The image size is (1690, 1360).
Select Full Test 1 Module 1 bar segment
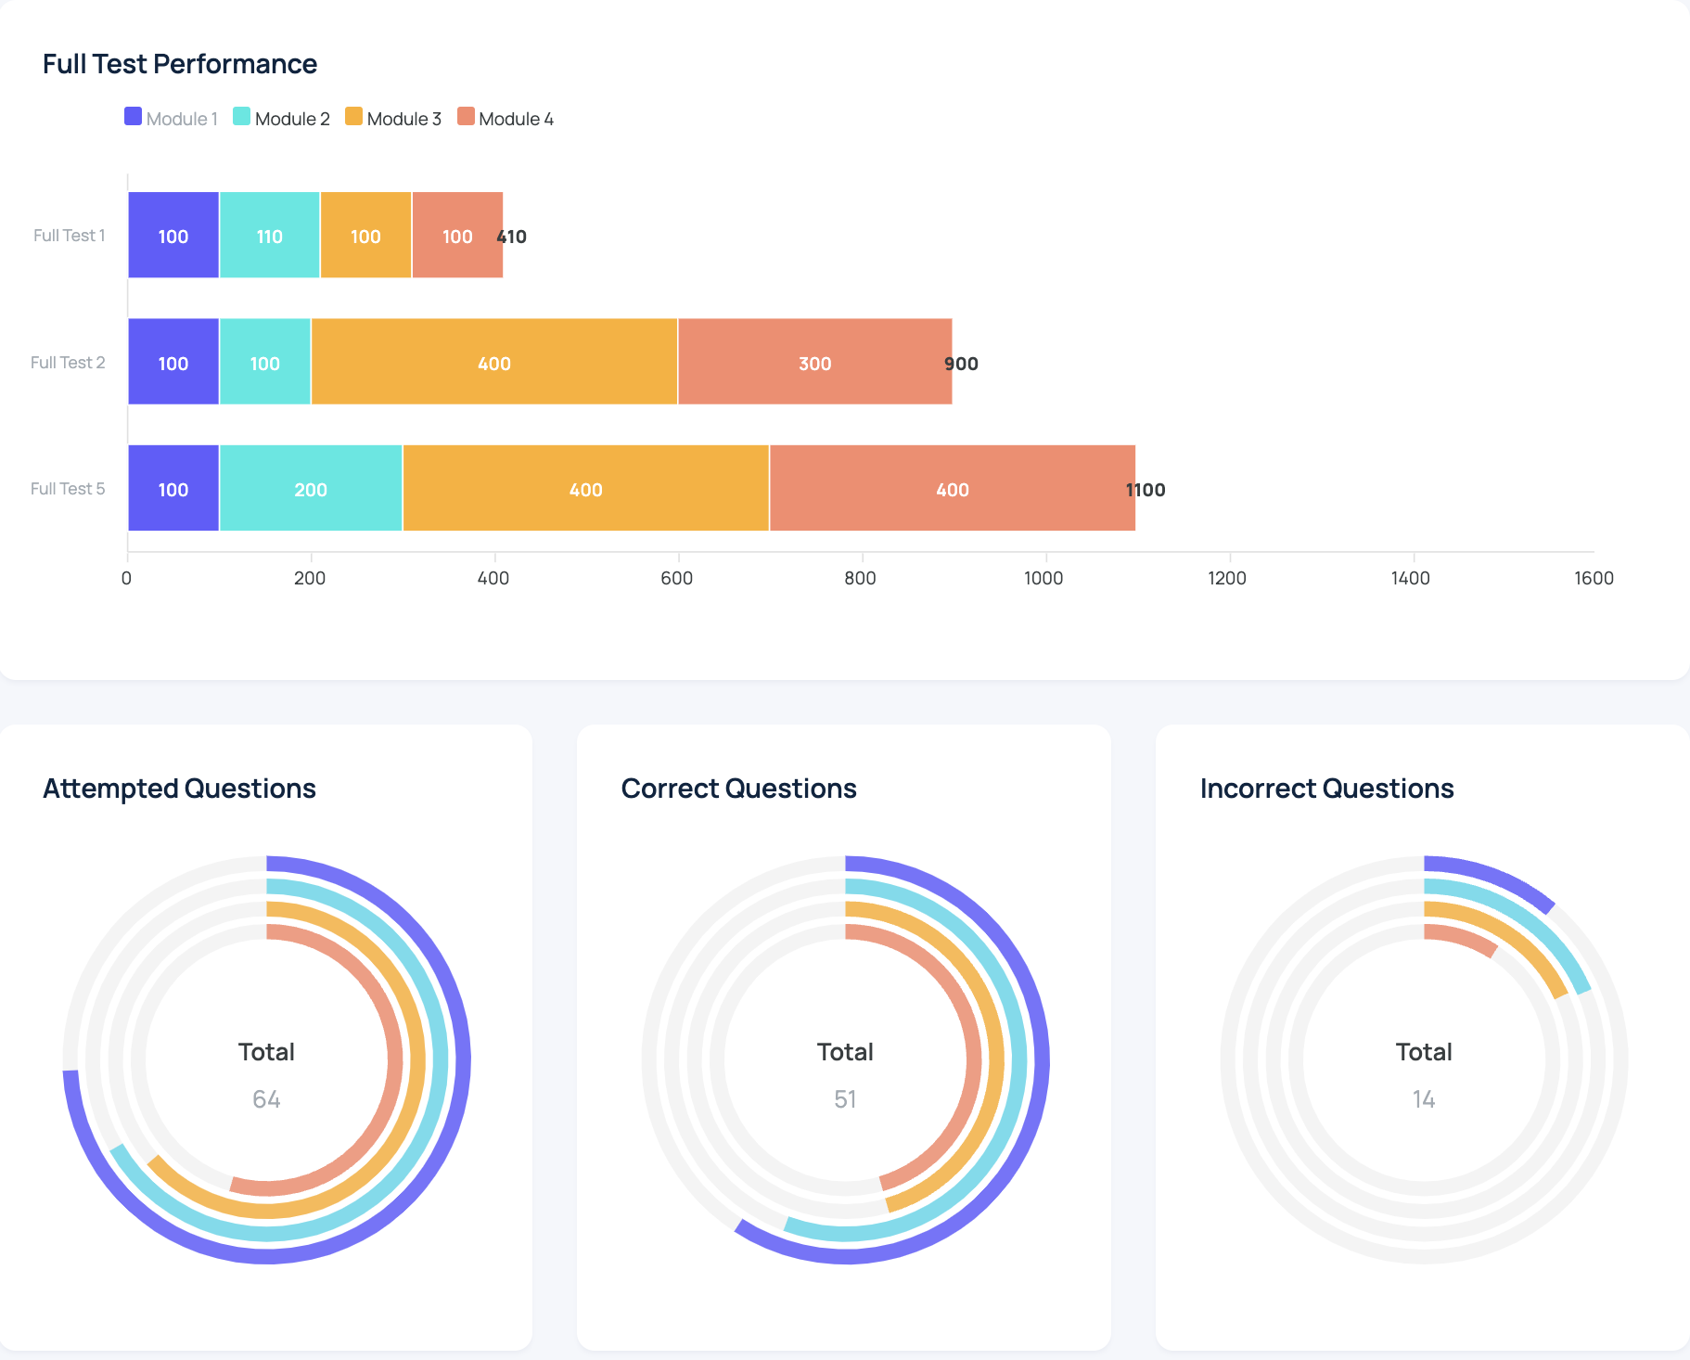coord(173,235)
